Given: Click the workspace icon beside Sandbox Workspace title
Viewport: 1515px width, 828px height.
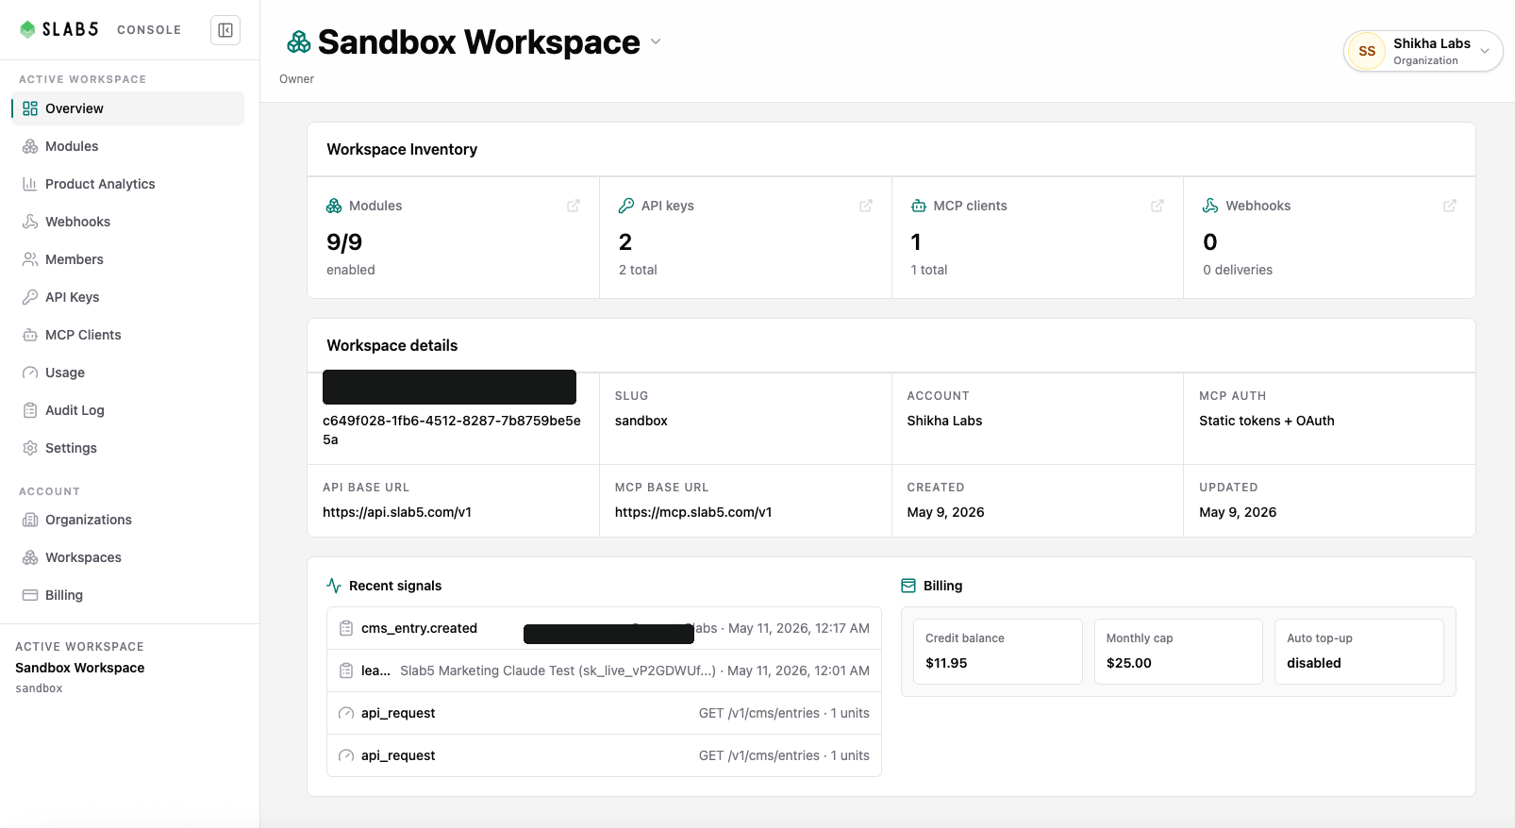Looking at the screenshot, I should point(299,41).
